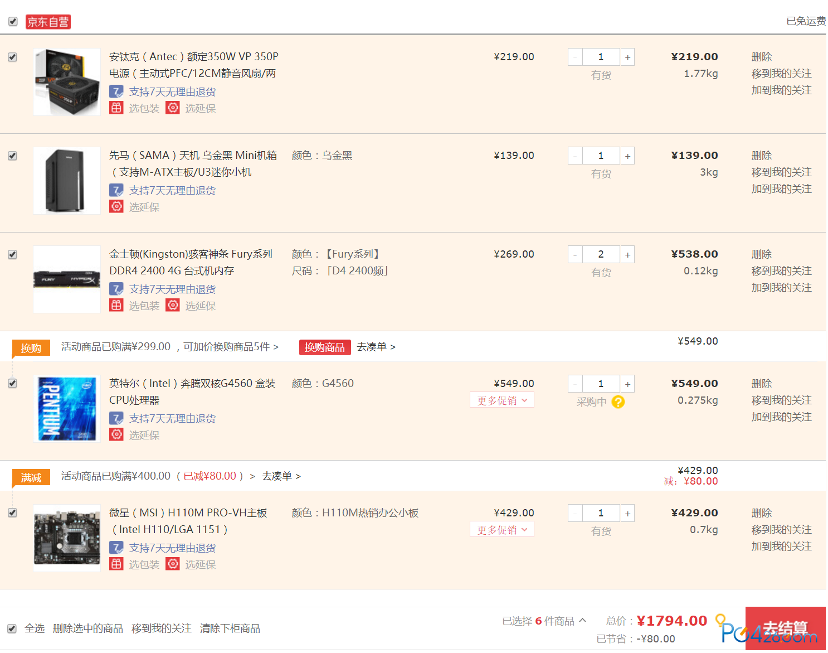Click the extended warranty icon under SAMA case
The height and width of the screenshot is (653, 828).
pos(116,206)
